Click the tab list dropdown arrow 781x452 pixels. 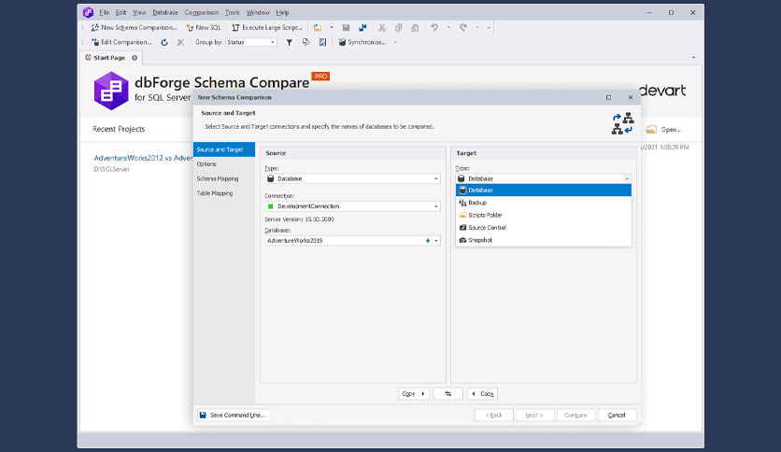click(x=693, y=58)
